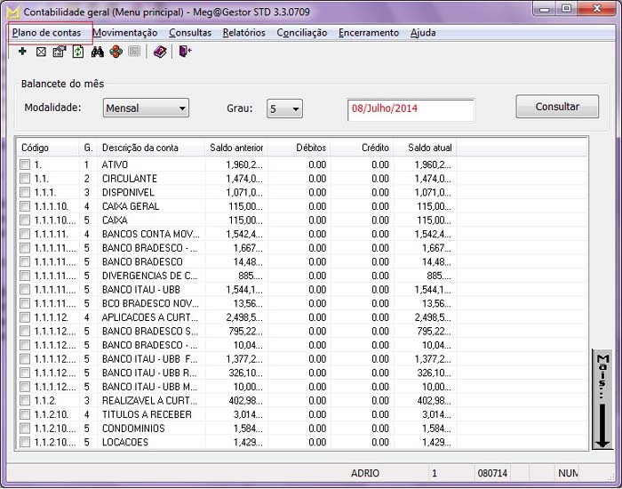
Task: Open the Relatórios menu
Action: (x=243, y=33)
